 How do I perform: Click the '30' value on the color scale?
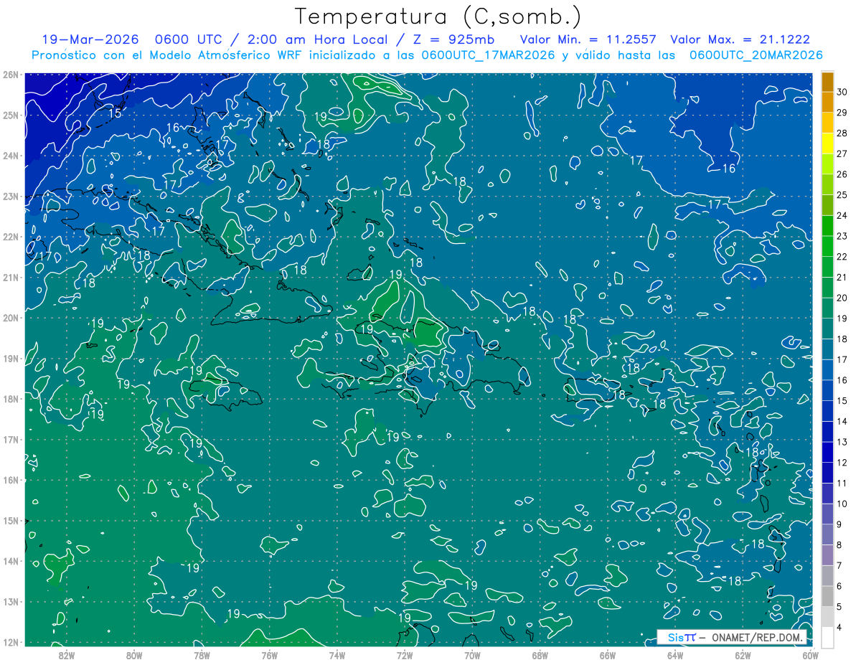tap(842, 91)
